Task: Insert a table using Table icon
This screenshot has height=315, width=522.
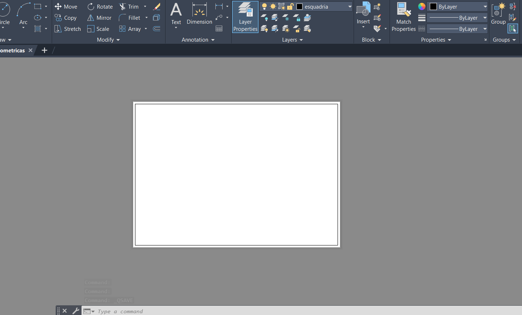Action: 219,29
